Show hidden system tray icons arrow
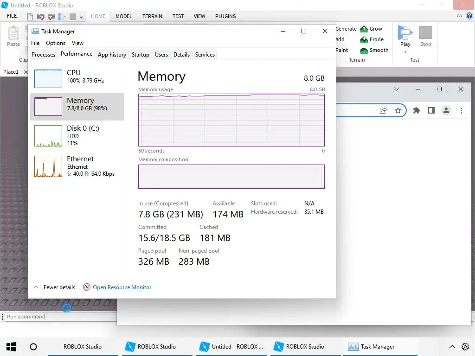This screenshot has width=475, height=356. click(x=452, y=347)
